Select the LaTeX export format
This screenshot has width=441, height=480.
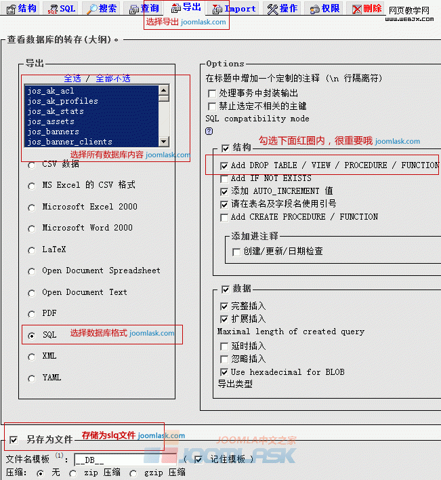(x=31, y=250)
